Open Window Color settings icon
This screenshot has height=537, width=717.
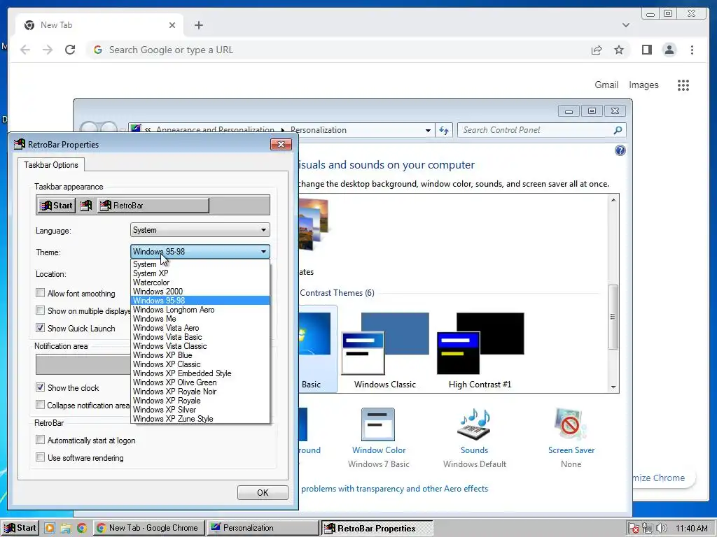pyautogui.click(x=377, y=424)
